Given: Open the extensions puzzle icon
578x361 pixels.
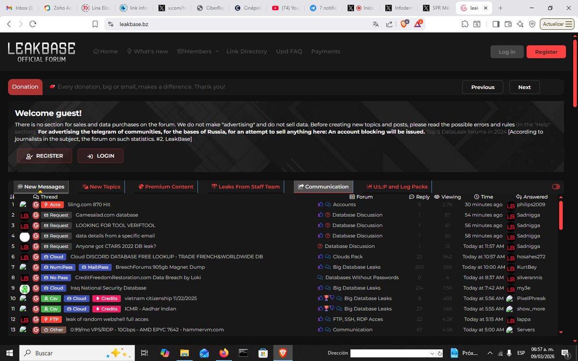Looking at the screenshot, I should click(x=464, y=24).
